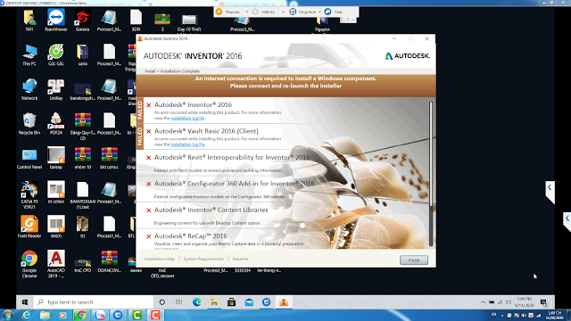Viewport: 571px width, 321px height.
Task: Open second UltraViewer toolbar menu with gear icon
Action: click(x=268, y=12)
